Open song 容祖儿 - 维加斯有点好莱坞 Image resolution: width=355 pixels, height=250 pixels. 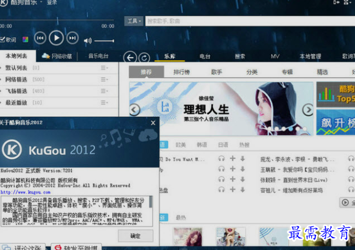coord(292,190)
